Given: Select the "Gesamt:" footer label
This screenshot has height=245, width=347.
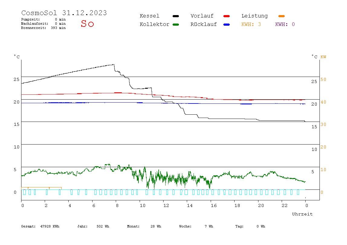Looking at the screenshot, I should tap(28, 226).
